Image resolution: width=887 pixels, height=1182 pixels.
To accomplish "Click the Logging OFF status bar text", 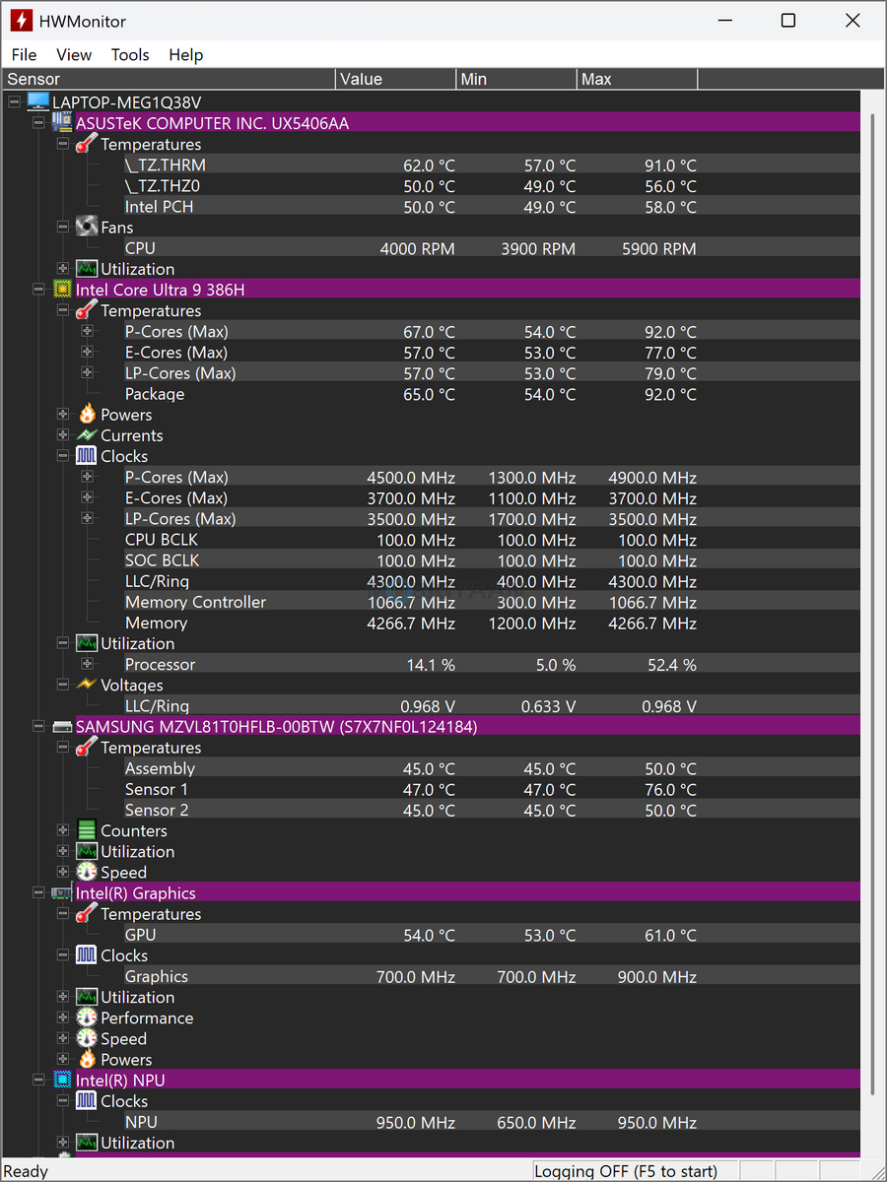I will [x=626, y=1171].
